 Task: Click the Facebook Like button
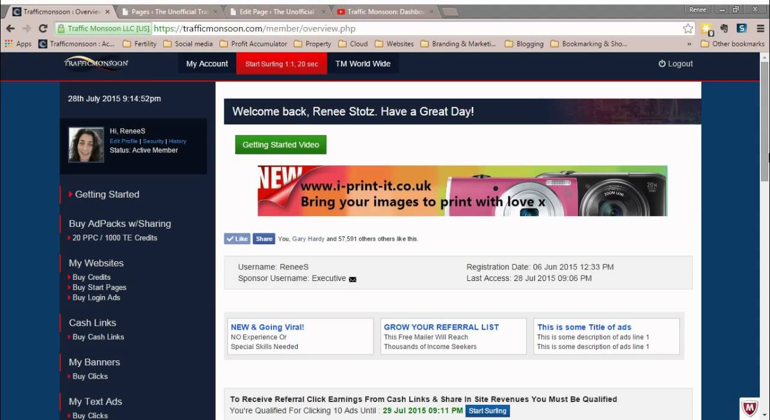pyautogui.click(x=237, y=238)
